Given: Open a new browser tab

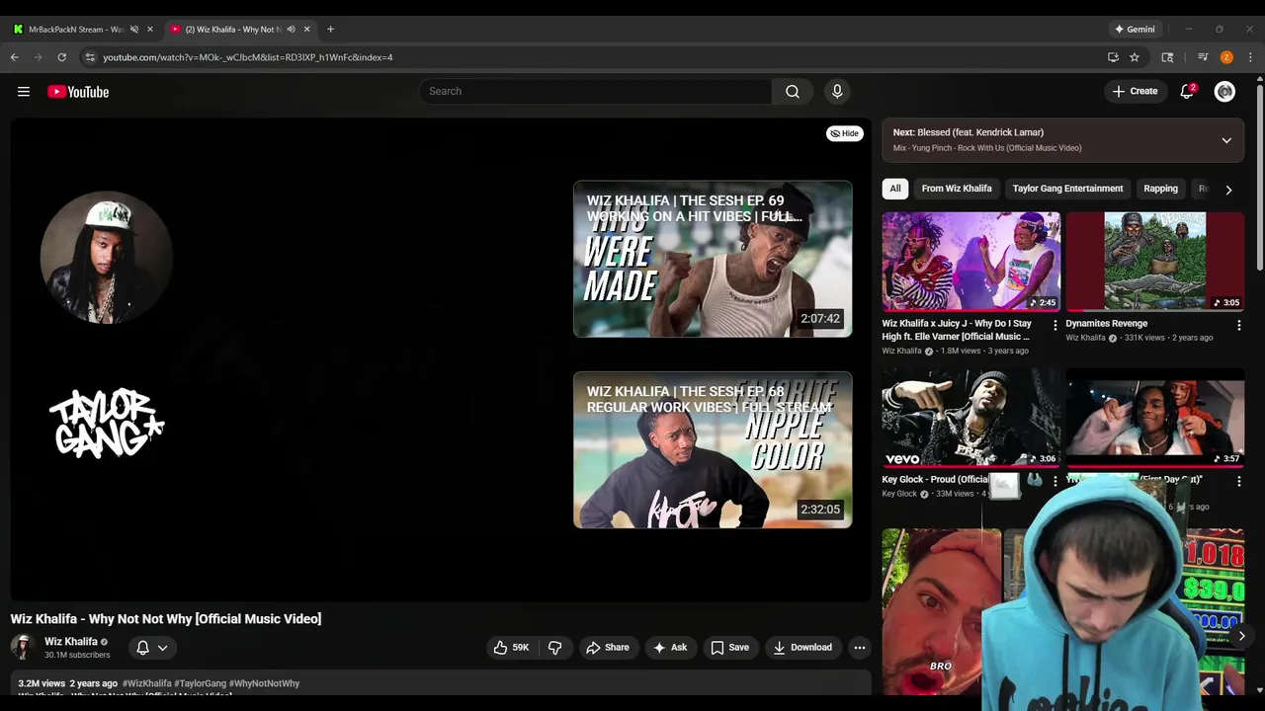Looking at the screenshot, I should 330,29.
